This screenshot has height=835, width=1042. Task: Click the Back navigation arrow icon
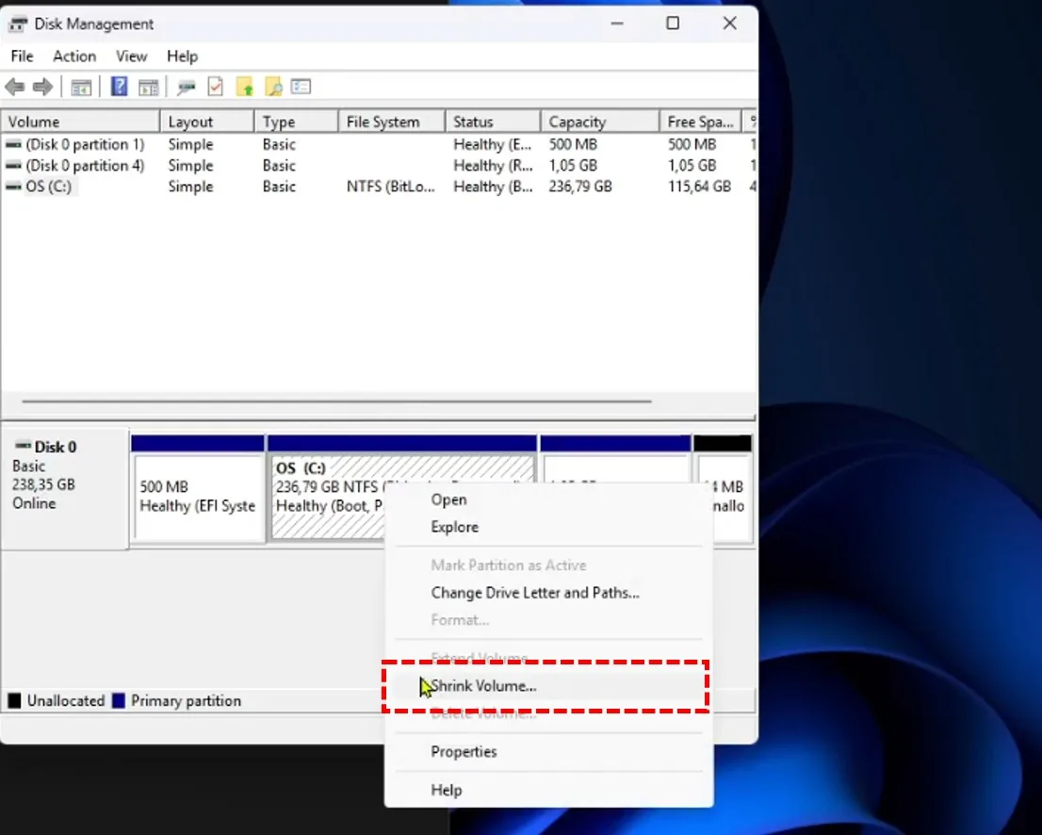(x=15, y=86)
